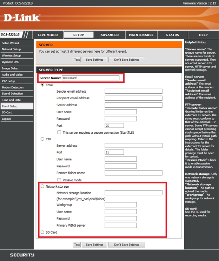Screen dimensions: 219x261
Task: Click the Server Name text field
Action: (91, 78)
